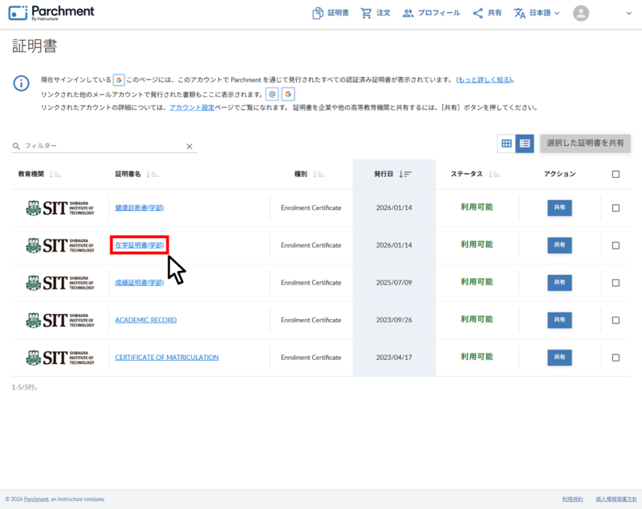
Task: Check the select-all checkbox in header
Action: click(x=616, y=174)
